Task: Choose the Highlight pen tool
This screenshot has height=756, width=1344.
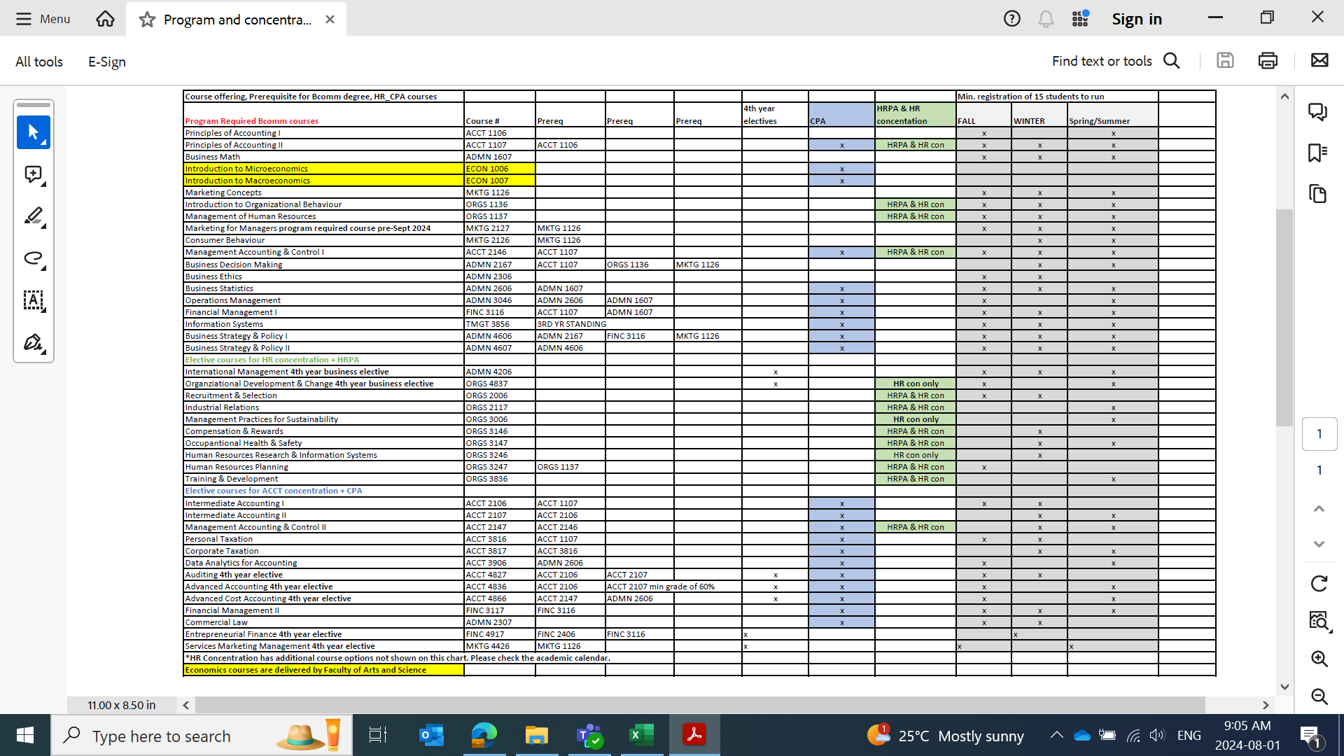Action: coord(34,216)
